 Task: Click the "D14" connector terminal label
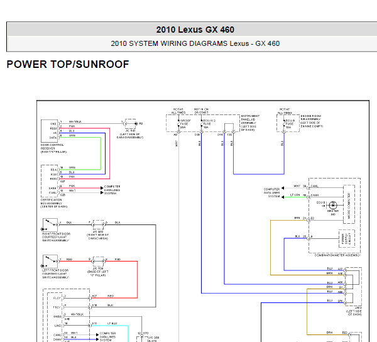click(220, 135)
